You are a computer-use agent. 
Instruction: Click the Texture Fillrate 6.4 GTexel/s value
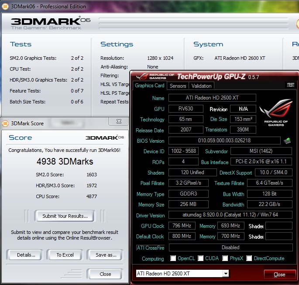[270, 183]
